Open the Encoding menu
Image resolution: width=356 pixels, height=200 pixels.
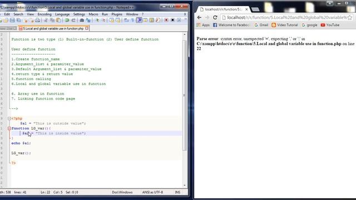click(44, 14)
